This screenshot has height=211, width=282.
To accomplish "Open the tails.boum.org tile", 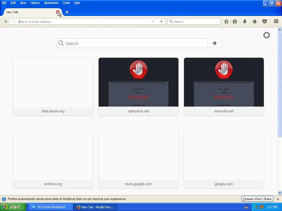I will coord(53,87).
